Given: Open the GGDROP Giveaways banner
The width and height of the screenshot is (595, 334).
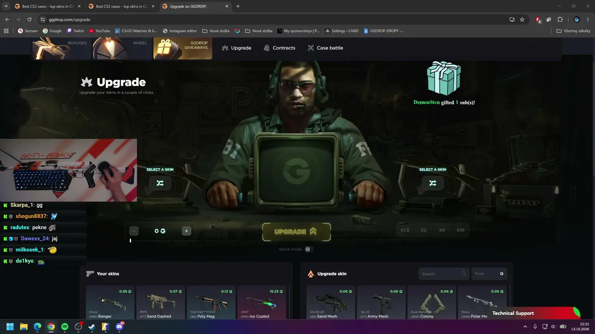Looking at the screenshot, I should [x=183, y=48].
